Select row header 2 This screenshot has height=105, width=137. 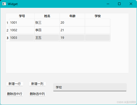(7, 30)
